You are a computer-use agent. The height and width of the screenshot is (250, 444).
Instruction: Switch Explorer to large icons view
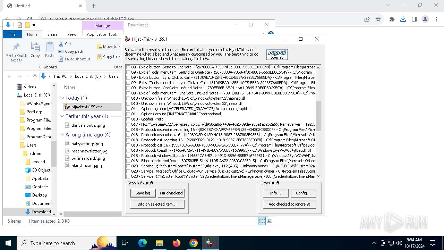click(270, 221)
